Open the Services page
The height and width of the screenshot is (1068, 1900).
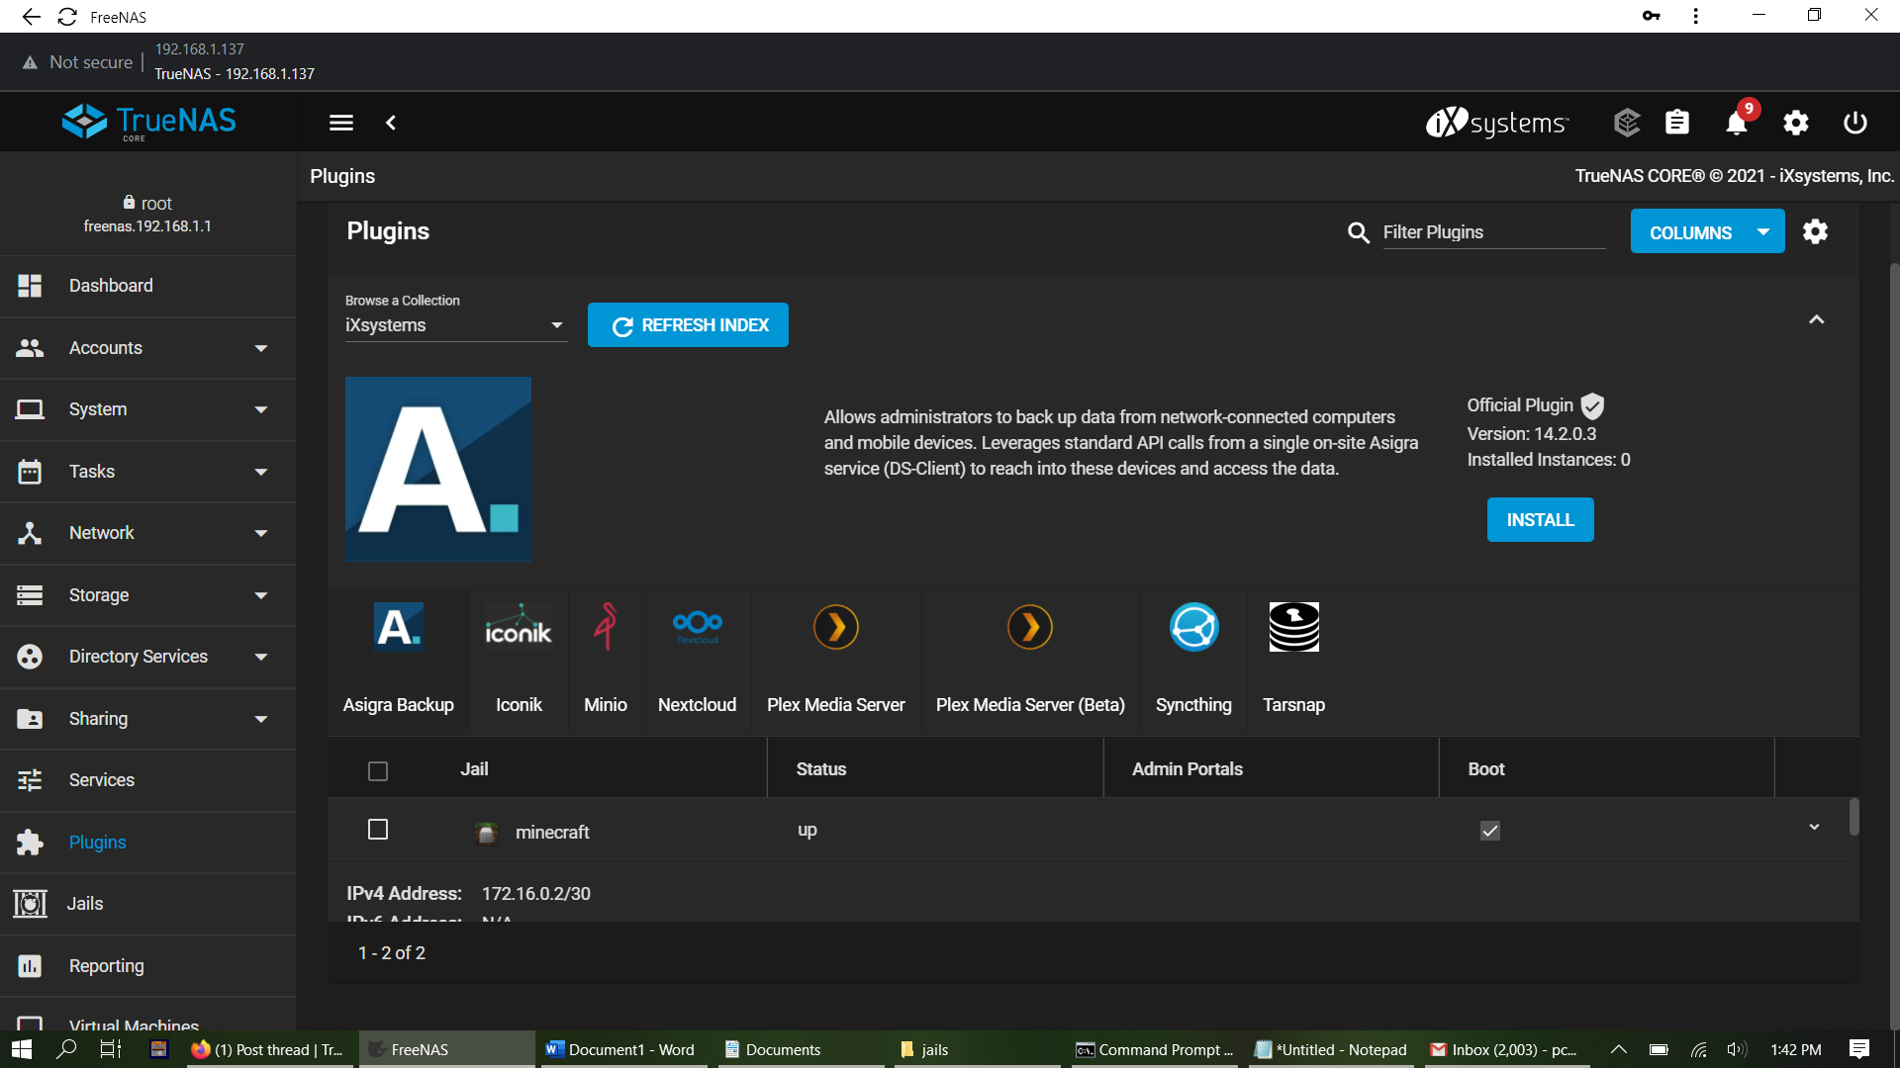tap(148, 780)
